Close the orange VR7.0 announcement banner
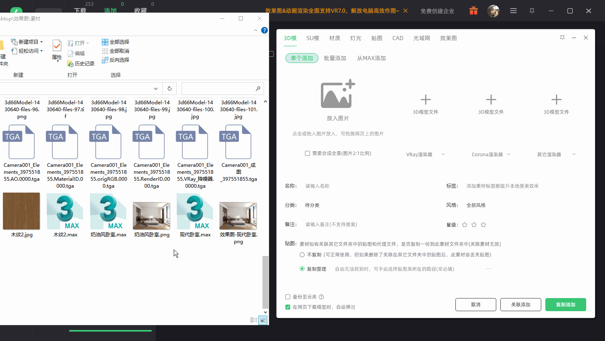Viewport: 605px width, 341px height. pos(406,11)
